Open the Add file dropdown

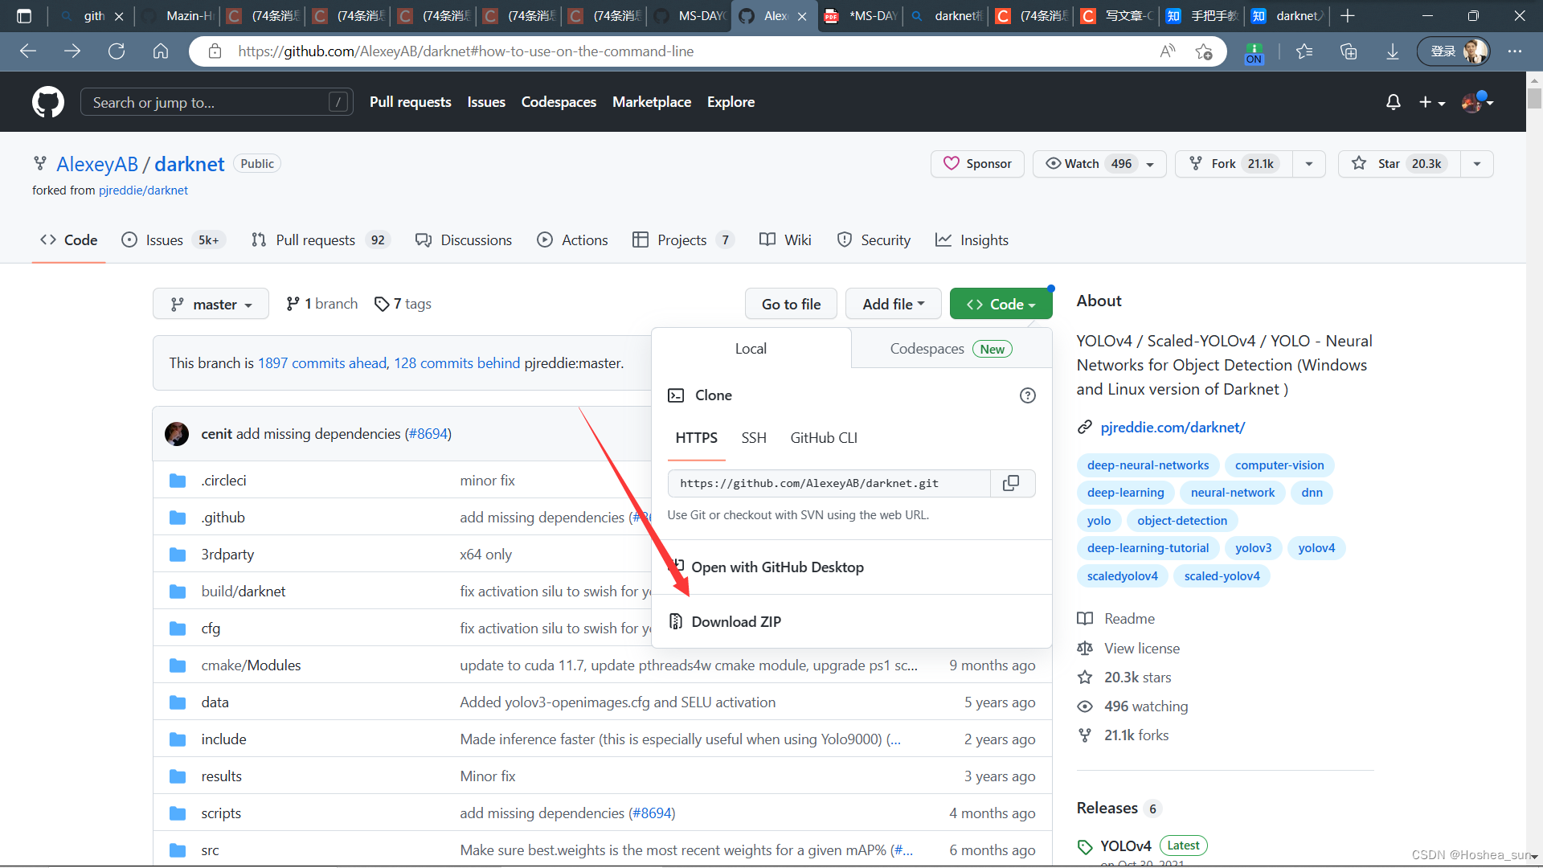coord(893,305)
